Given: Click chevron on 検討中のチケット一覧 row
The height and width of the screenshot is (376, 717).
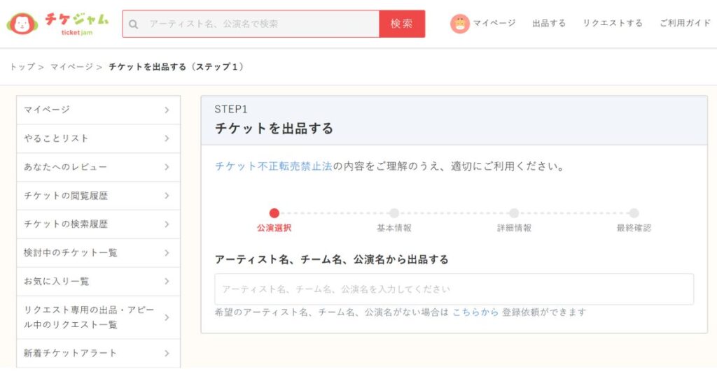Looking at the screenshot, I should coord(167,253).
